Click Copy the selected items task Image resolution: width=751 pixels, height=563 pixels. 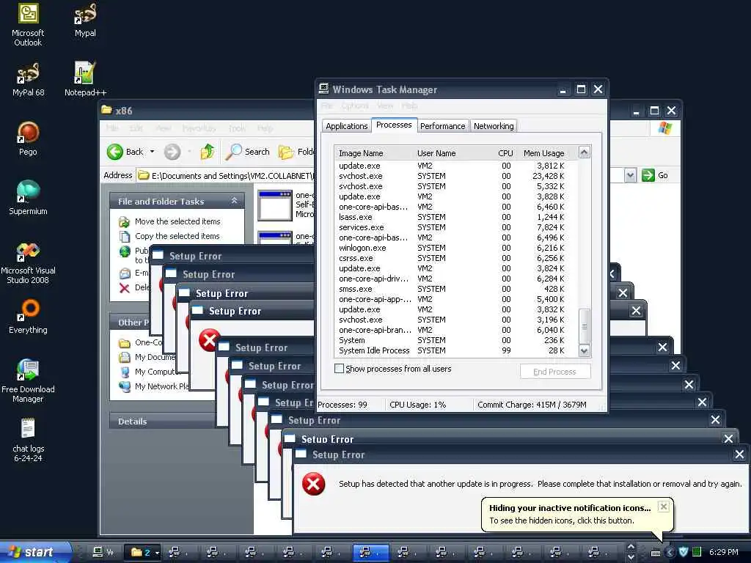177,236
